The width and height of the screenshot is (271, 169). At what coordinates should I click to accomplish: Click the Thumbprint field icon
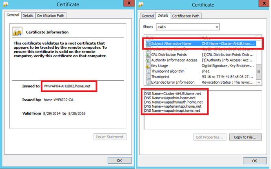click(x=148, y=77)
